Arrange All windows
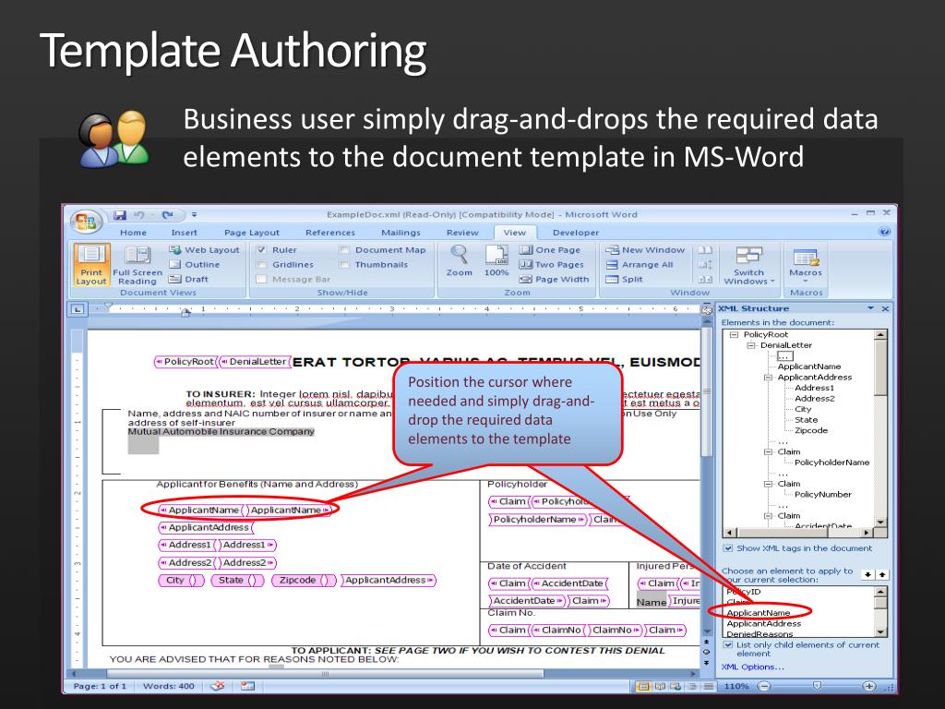 point(639,265)
